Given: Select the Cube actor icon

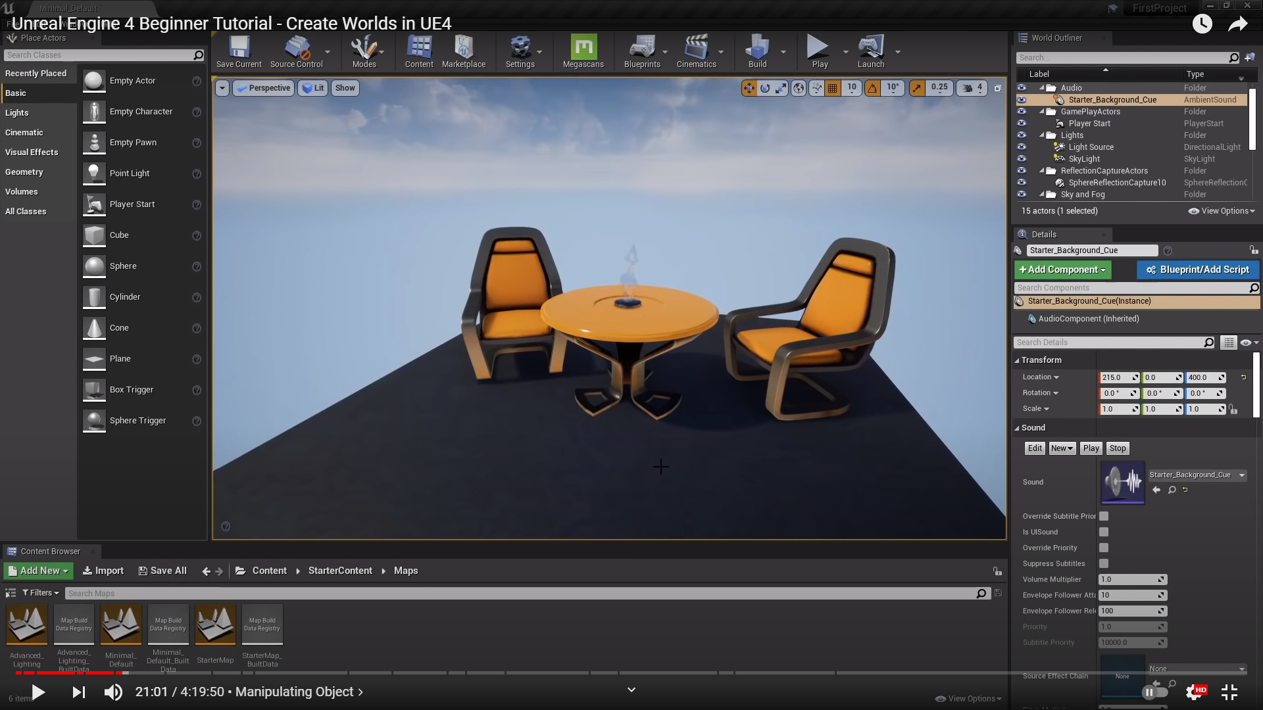Looking at the screenshot, I should 94,235.
